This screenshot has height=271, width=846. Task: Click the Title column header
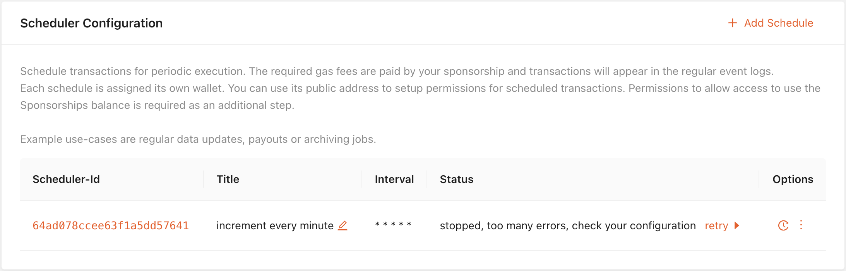point(228,179)
